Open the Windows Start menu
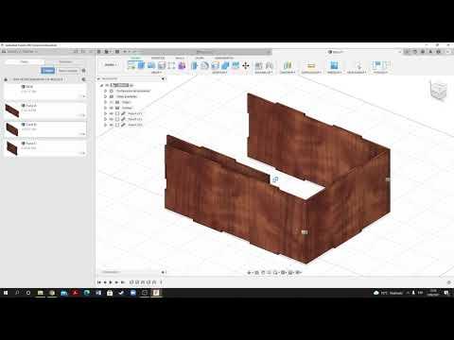This screenshot has height=340, width=454. pyautogui.click(x=6, y=293)
